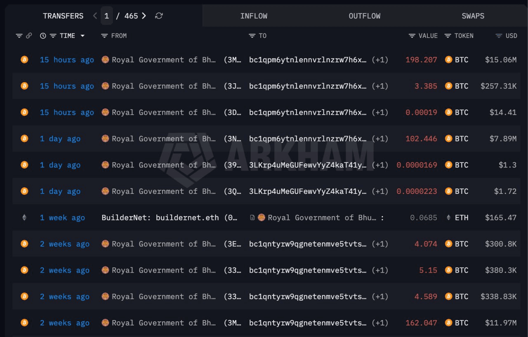This screenshot has height=337, width=528.
Task: Open the filter icon beside USD
Action: click(x=499, y=36)
